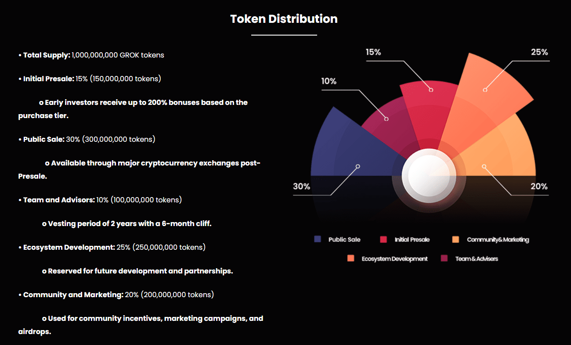Select the light orange 20% chart segment

click(505, 154)
